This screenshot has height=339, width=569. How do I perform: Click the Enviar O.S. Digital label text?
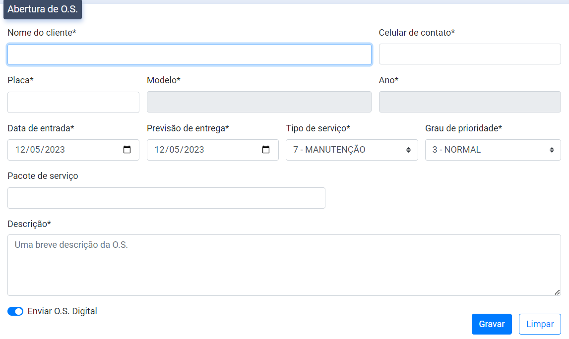tap(63, 311)
